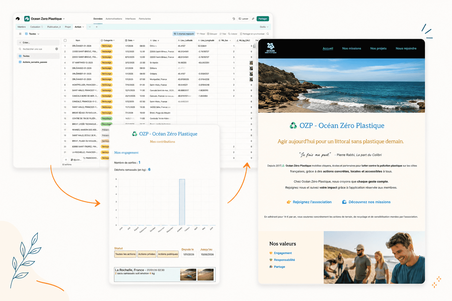This screenshot has width=452, height=301.
Task: Open the Nos missions nav link
Action: 352,49
